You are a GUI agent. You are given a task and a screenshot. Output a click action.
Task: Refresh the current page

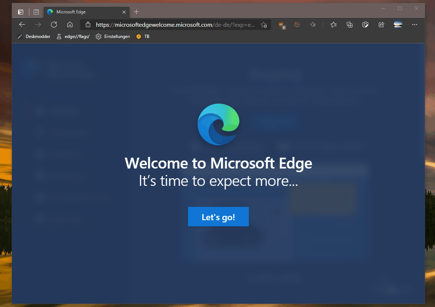[x=54, y=25]
